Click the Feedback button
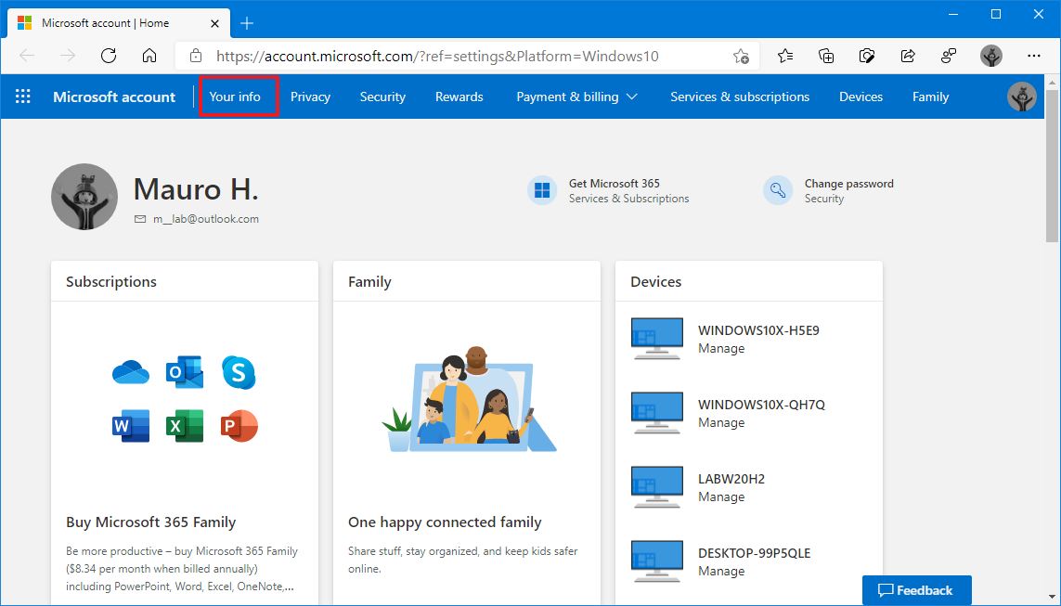The width and height of the screenshot is (1061, 606). 917,590
